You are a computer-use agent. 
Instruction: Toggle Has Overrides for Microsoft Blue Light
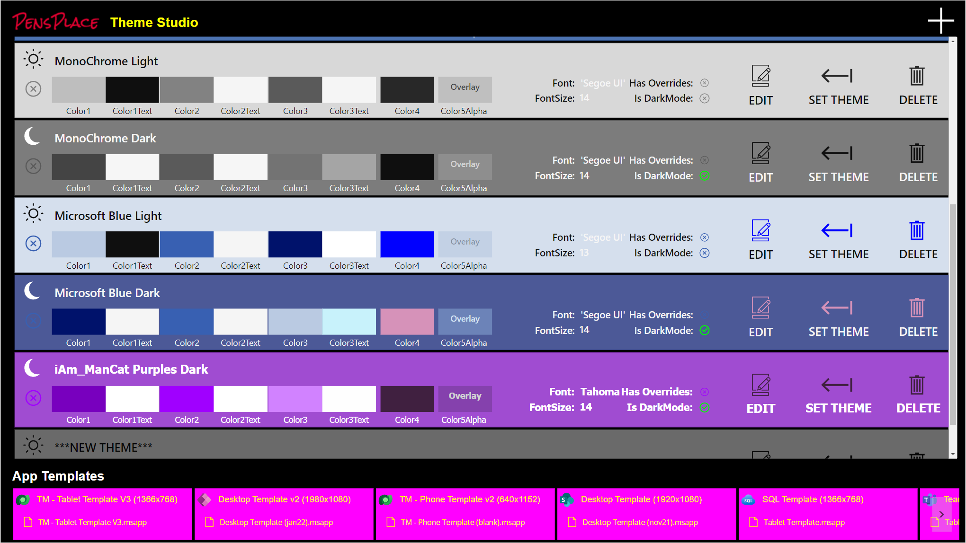tap(705, 237)
